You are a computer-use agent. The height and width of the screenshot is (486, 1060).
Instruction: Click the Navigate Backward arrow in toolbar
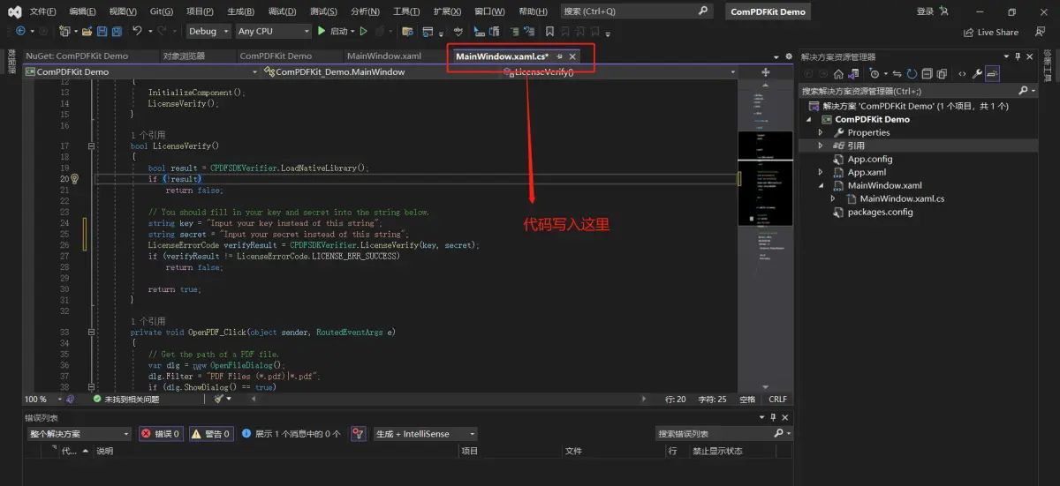[20, 31]
